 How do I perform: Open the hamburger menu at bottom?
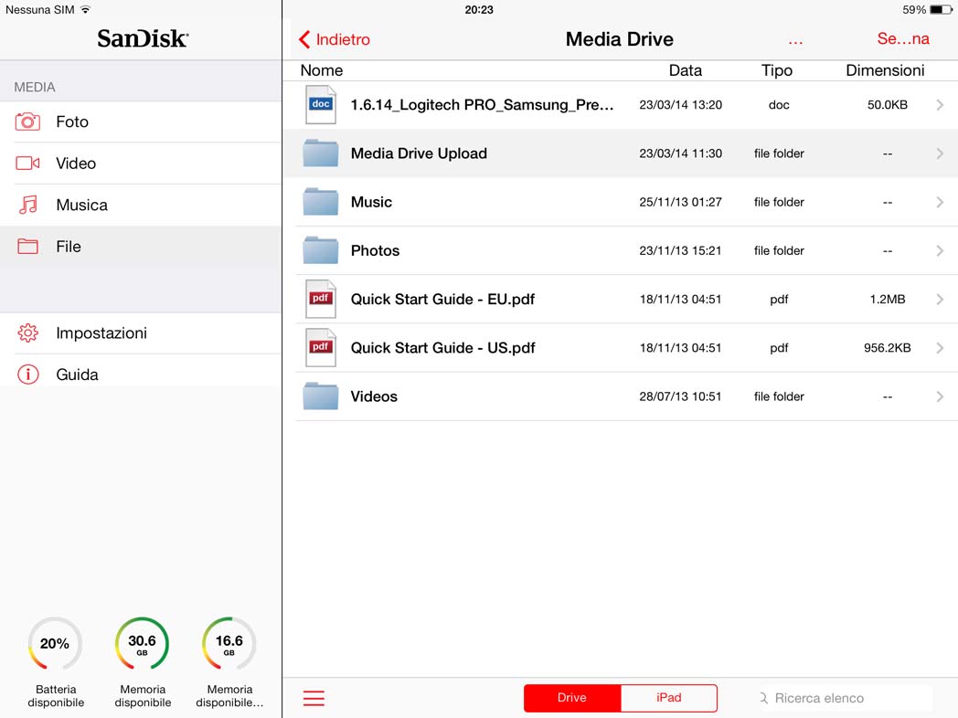pos(314,698)
